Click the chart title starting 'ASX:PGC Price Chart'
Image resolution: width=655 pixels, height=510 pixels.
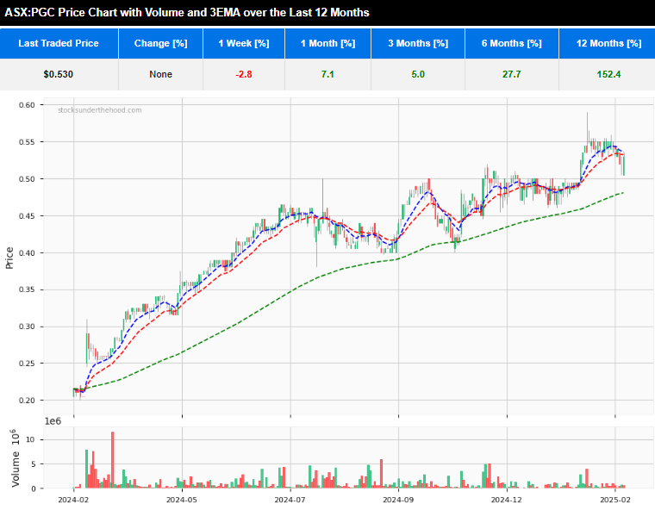(x=187, y=13)
